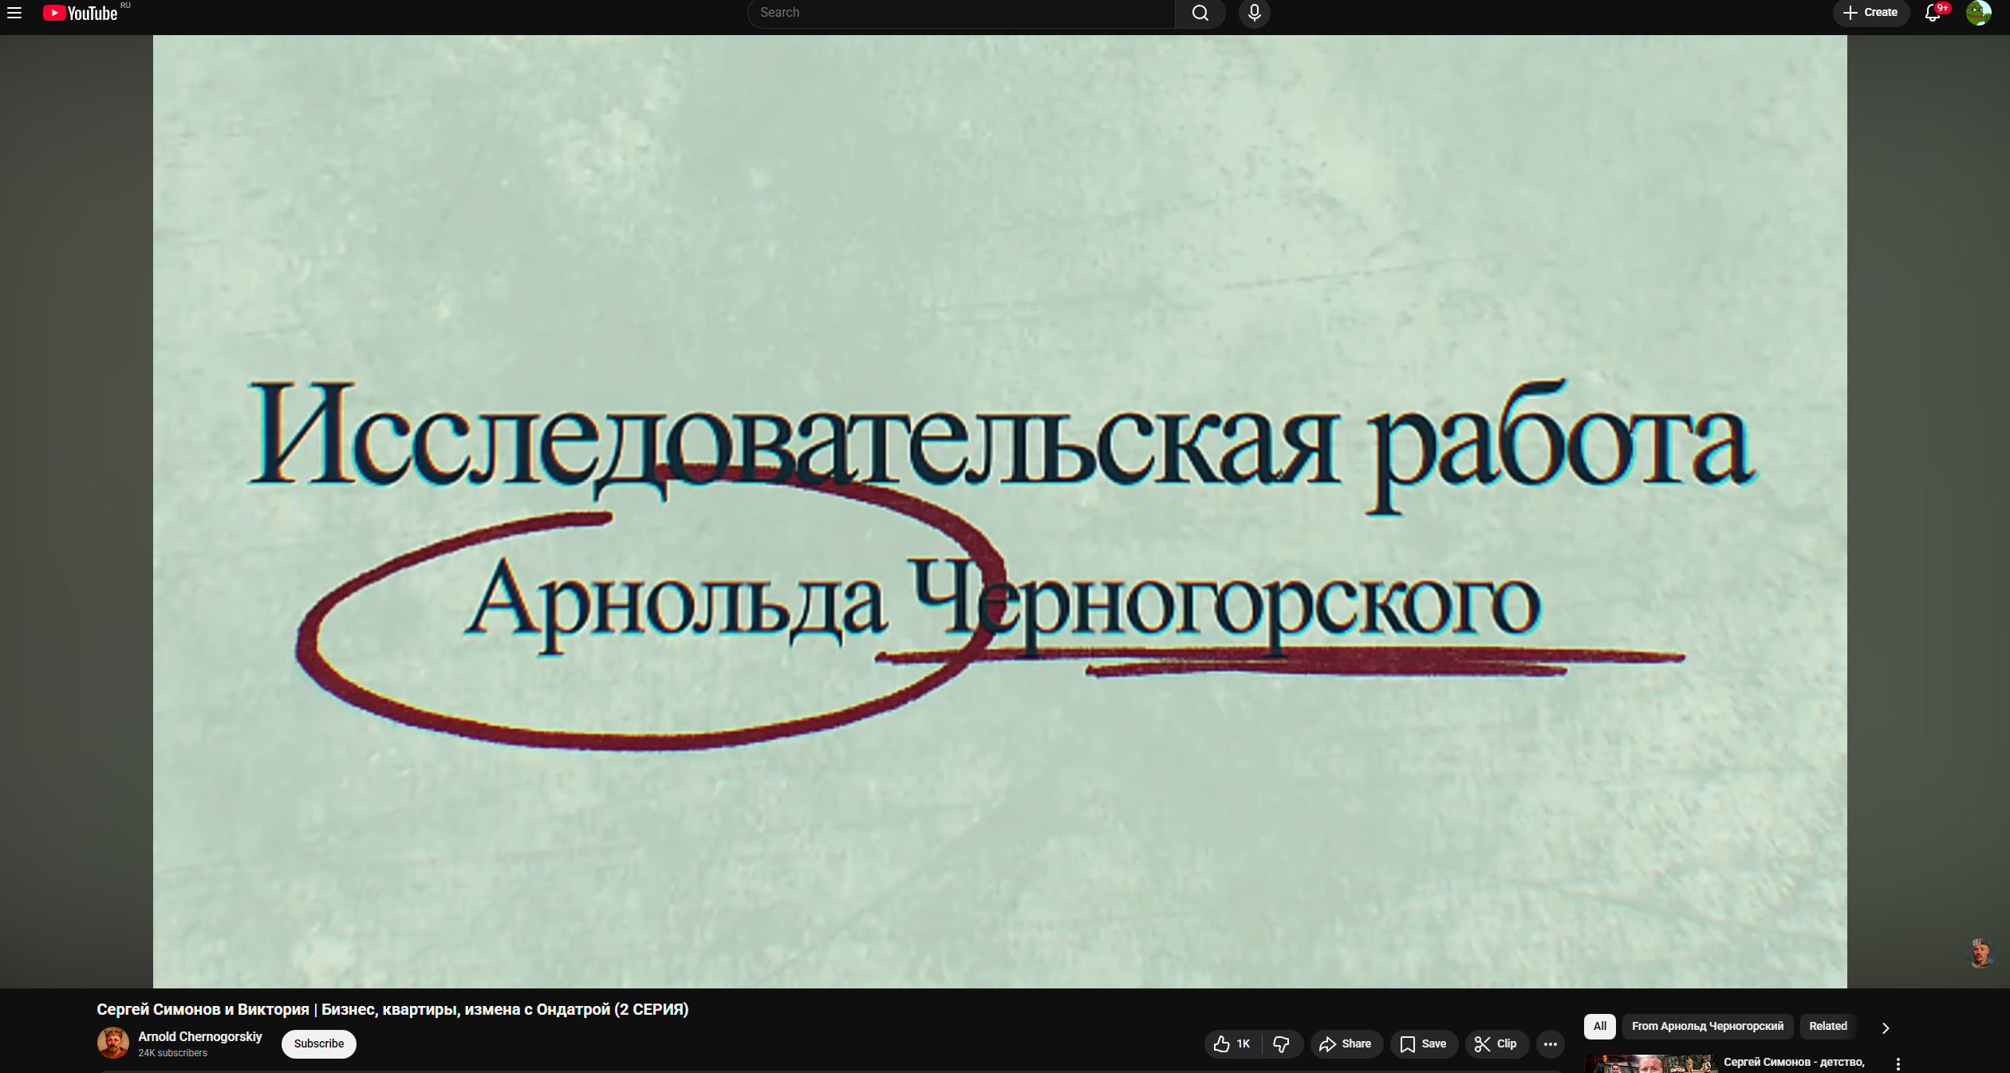
Task: Select the All filter chip
Action: coord(1599,1026)
